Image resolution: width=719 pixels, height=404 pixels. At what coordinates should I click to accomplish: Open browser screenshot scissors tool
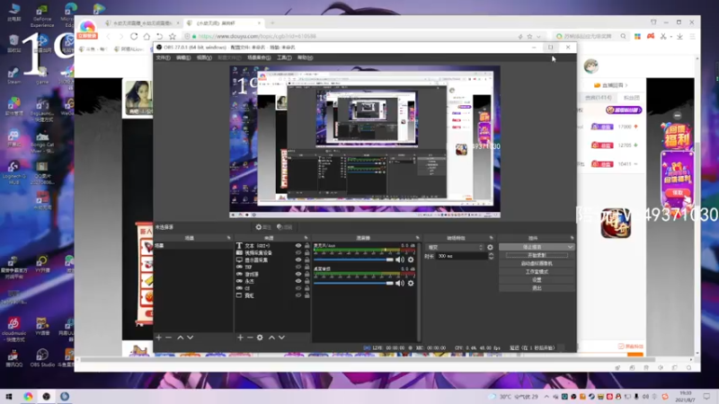[663, 36]
